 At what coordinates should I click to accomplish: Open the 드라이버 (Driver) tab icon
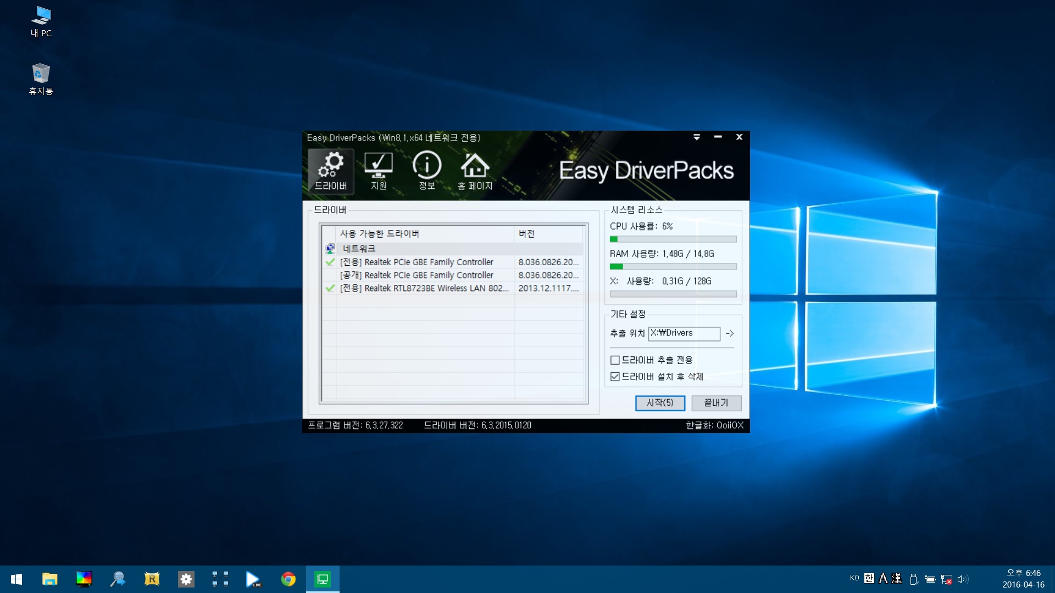click(x=331, y=171)
